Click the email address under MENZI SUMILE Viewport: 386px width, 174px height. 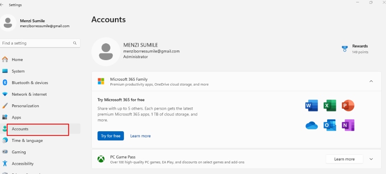point(152,51)
